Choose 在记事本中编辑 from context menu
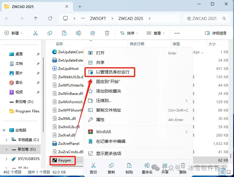 (138, 141)
